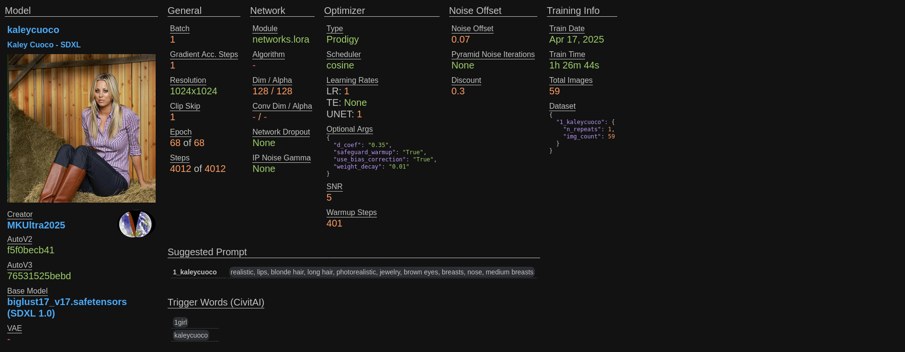Click the Creator label
The height and width of the screenshot is (352, 905).
coord(20,215)
